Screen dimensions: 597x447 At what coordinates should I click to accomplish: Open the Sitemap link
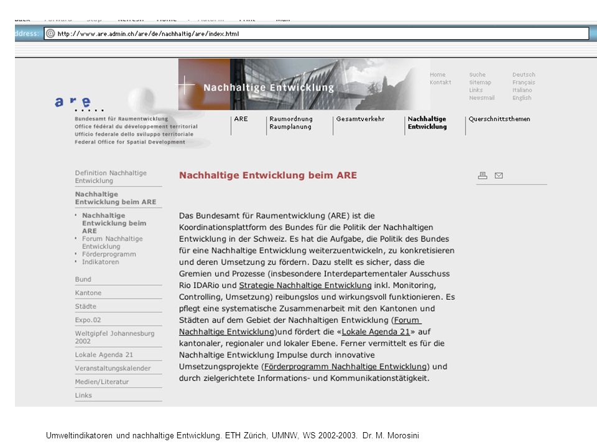(480, 82)
